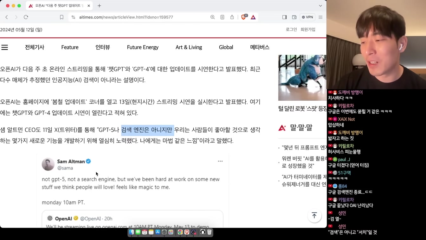Open the Brave Wallet icon
This screenshot has height=240, width=426.
pos(294,17)
